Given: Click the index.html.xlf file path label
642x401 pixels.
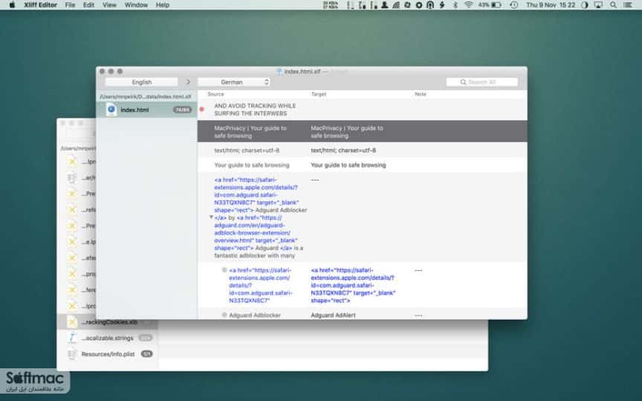Looking at the screenshot, I should click(x=146, y=97).
